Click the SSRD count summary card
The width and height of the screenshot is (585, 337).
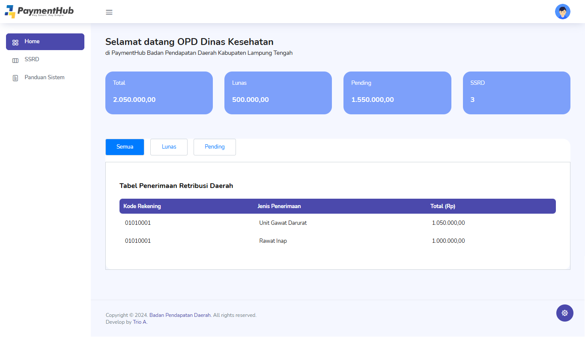coord(516,93)
